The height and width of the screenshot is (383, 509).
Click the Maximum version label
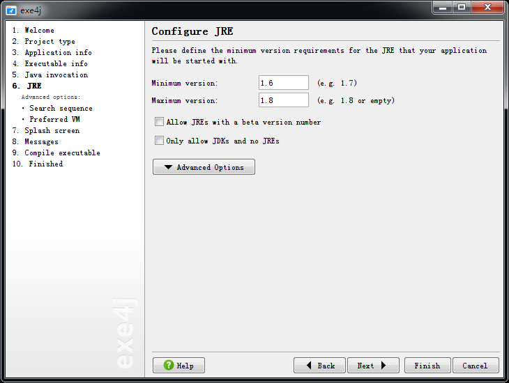(x=185, y=101)
